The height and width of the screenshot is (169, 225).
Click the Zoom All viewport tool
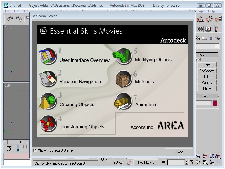click(x=205, y=156)
